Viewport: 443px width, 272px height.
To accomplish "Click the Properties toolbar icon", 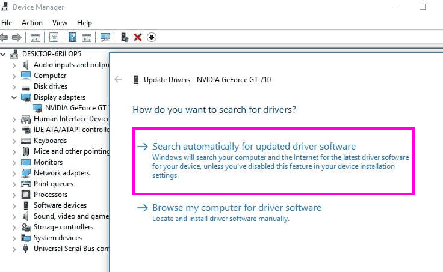I will [54, 37].
